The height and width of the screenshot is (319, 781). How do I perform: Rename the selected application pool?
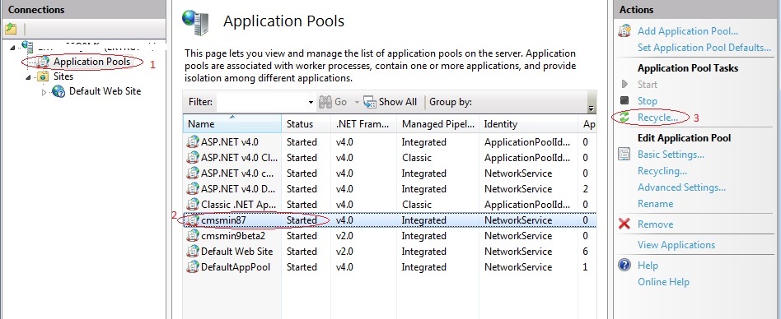(x=656, y=204)
